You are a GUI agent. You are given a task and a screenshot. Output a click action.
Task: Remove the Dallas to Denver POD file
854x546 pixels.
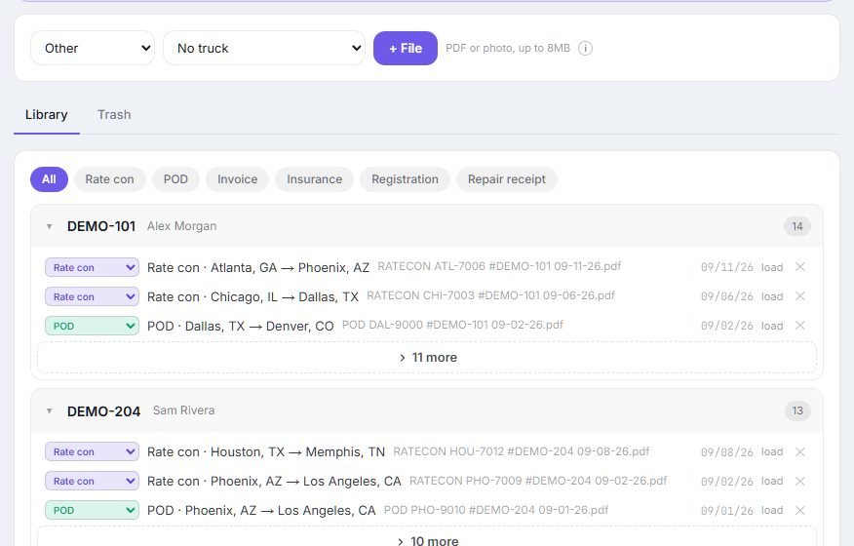coord(799,326)
